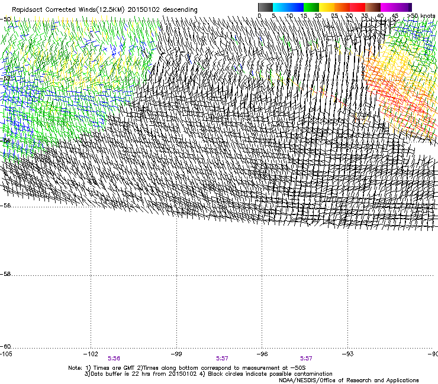Viewport: 438px width, 384px height.
Task: Click the -105 longitude axis label
Action: (x=6, y=354)
